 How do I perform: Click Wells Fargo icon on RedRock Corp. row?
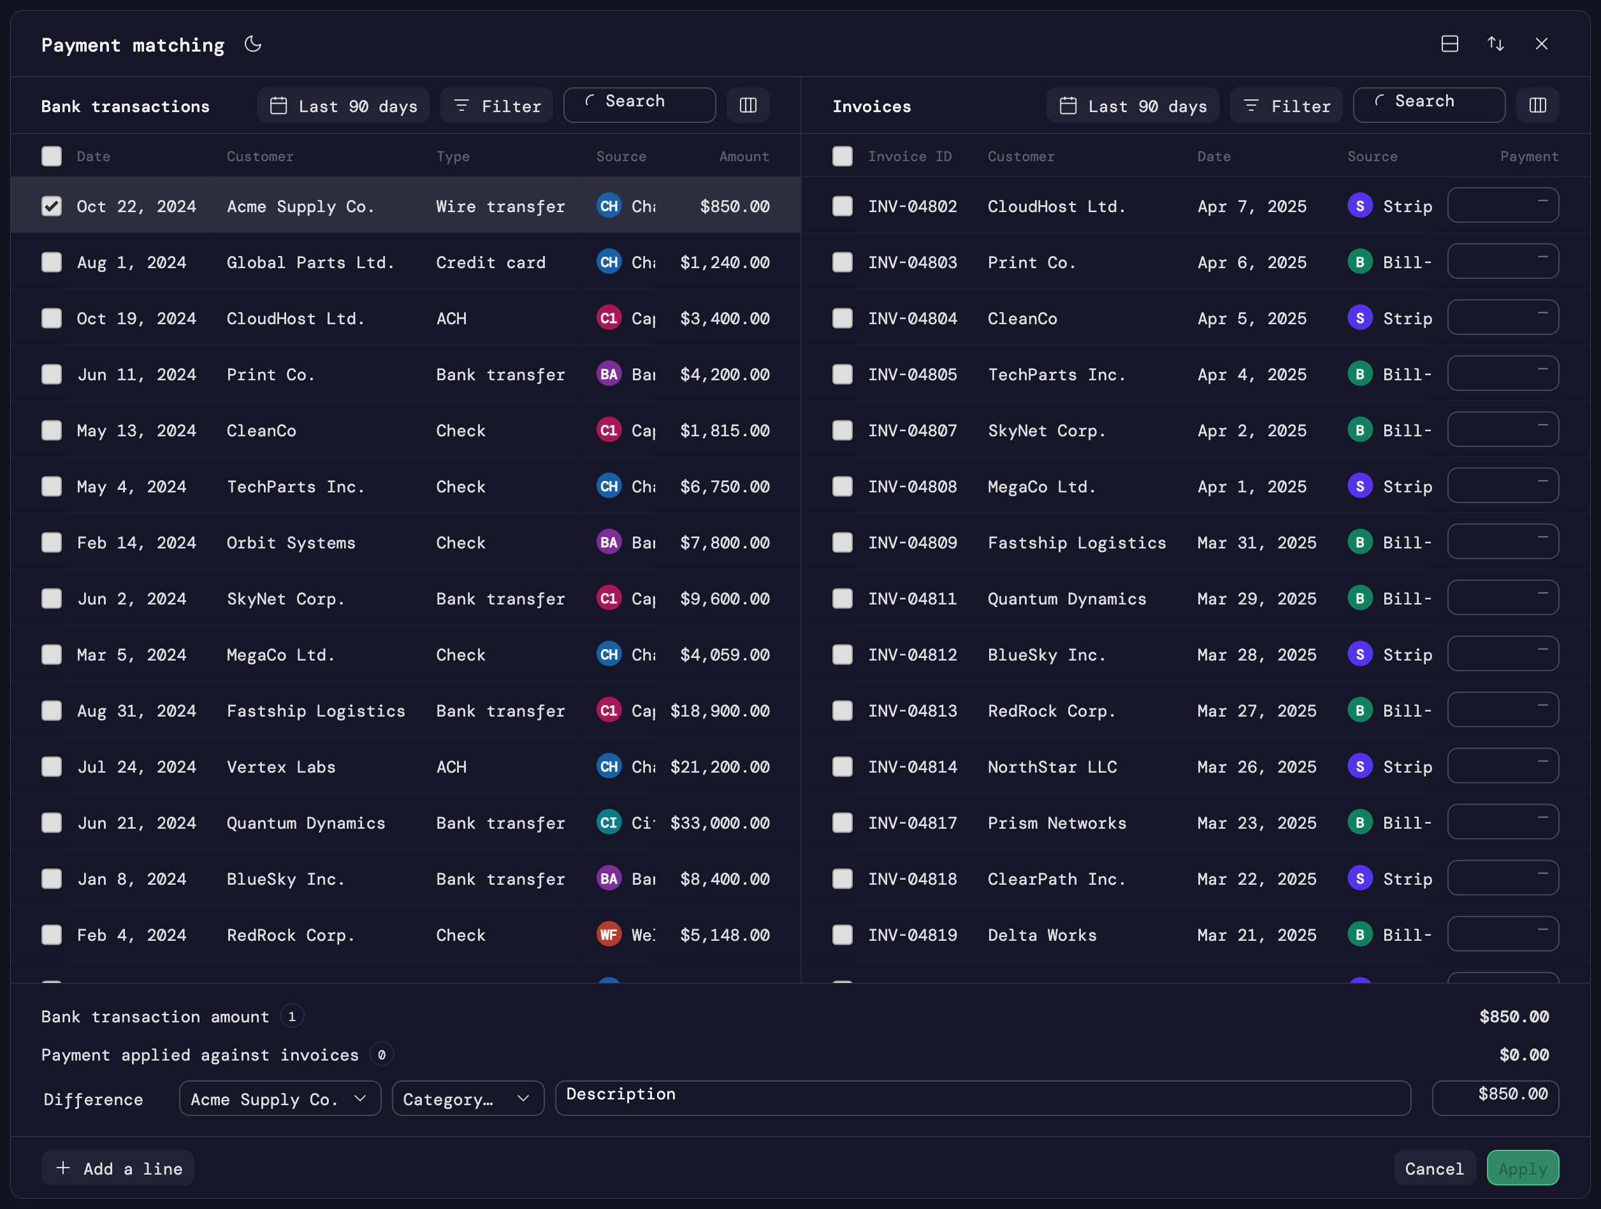609,935
